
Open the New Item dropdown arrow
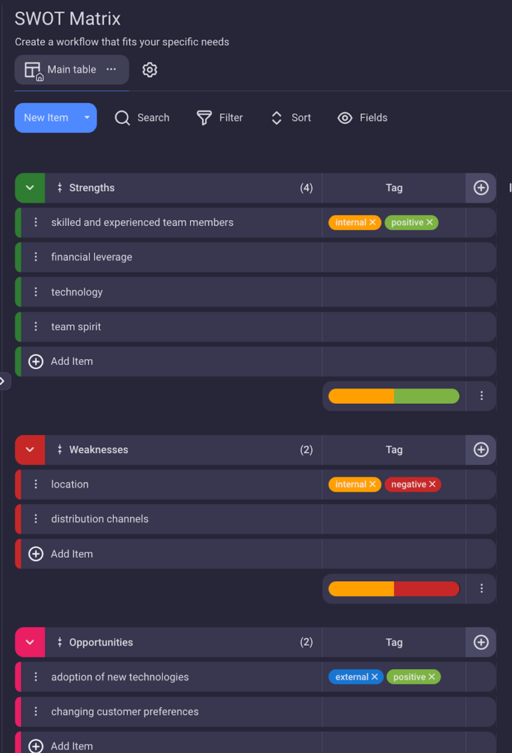click(x=87, y=117)
